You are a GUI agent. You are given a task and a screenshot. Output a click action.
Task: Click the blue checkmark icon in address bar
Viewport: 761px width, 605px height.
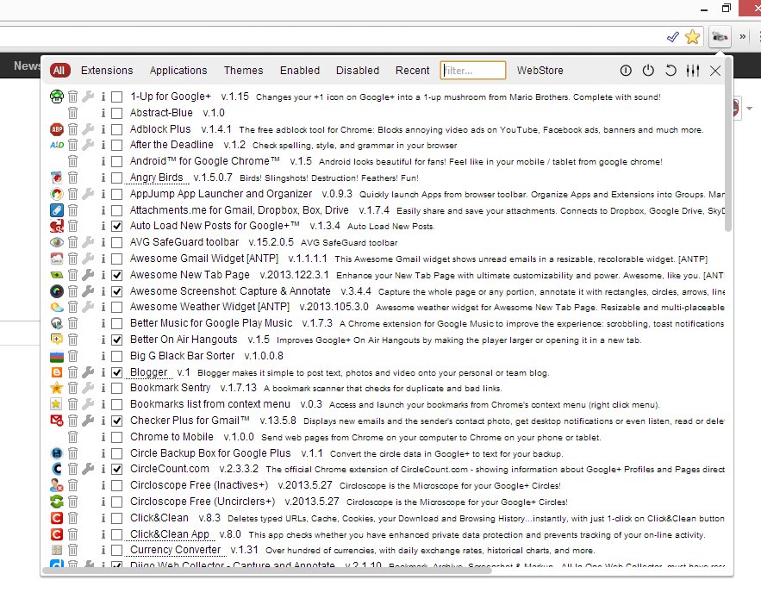tap(673, 37)
